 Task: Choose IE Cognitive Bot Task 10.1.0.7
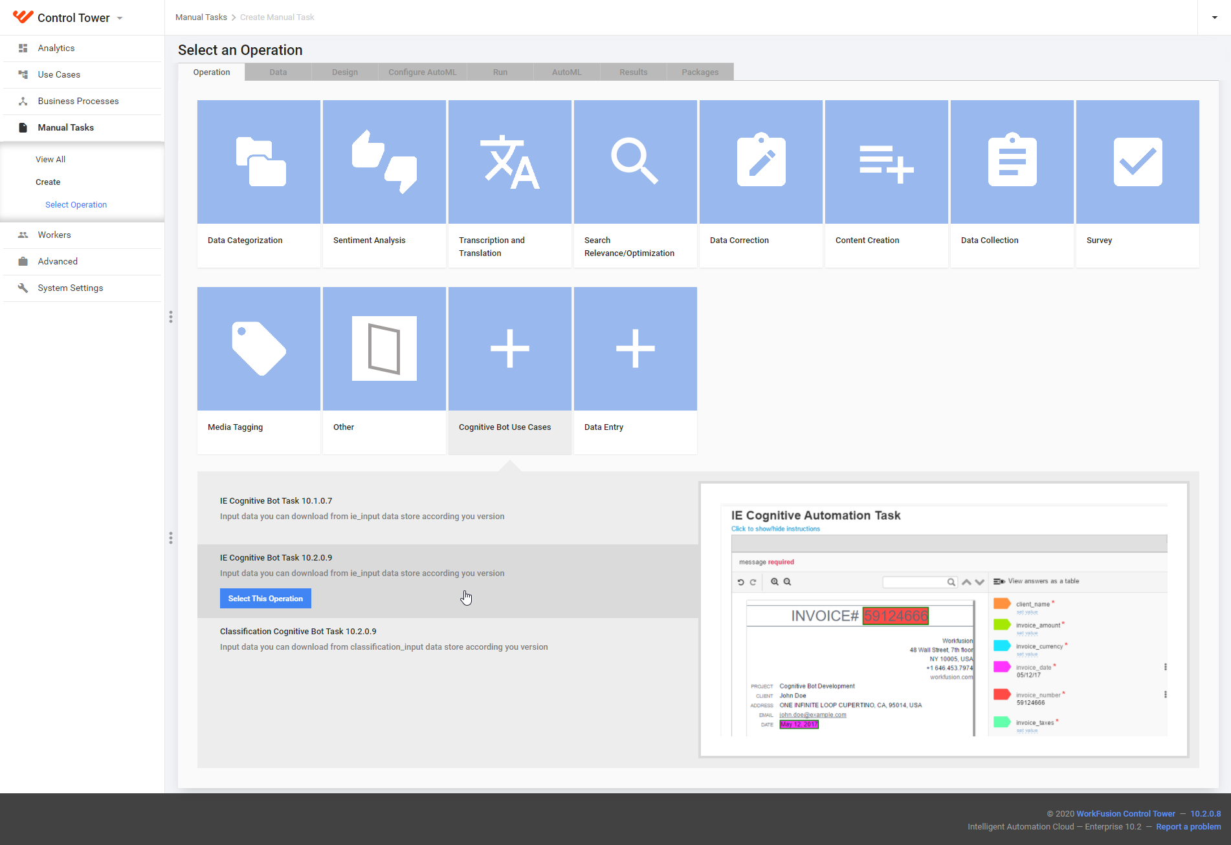(x=276, y=501)
